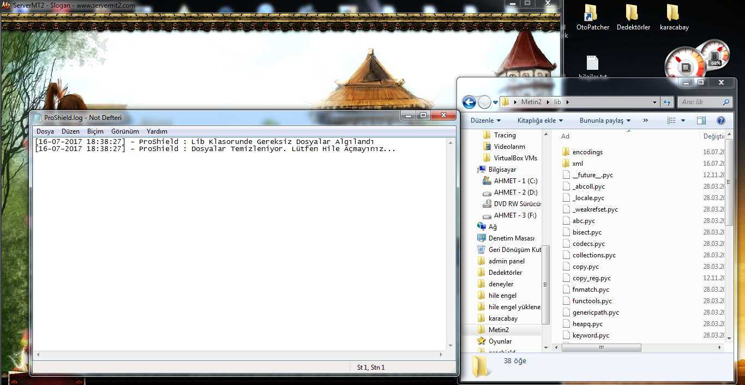Open the karacabay desktop folder icon

coord(674,17)
